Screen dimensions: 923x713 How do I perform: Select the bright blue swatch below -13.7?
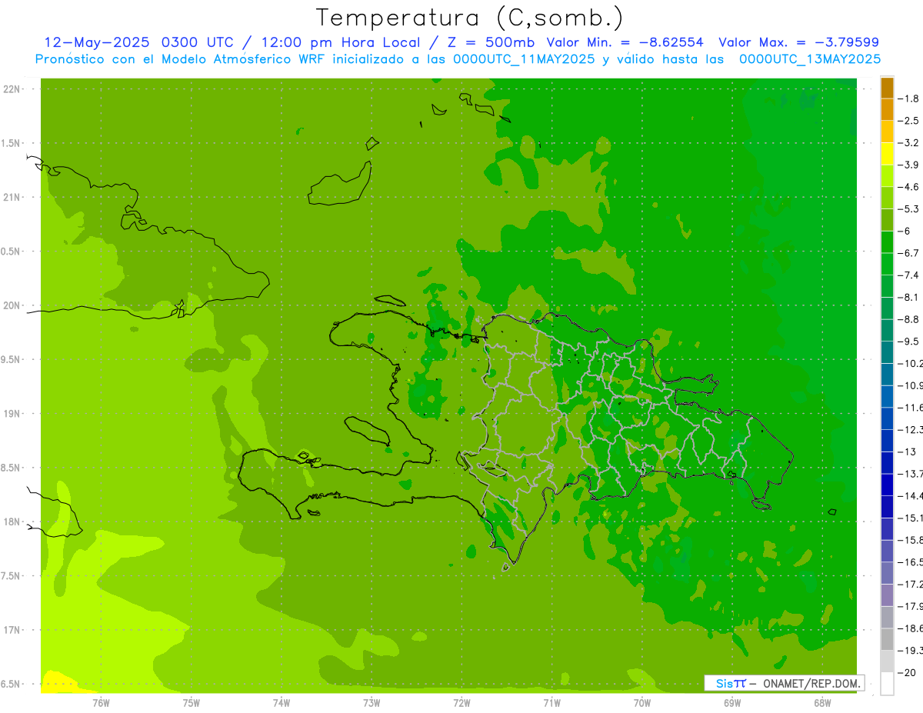click(x=887, y=485)
